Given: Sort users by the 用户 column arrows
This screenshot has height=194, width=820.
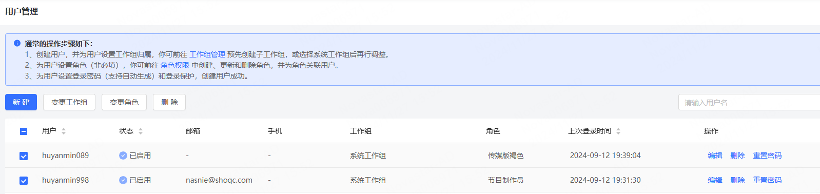Looking at the screenshot, I should click(x=64, y=131).
